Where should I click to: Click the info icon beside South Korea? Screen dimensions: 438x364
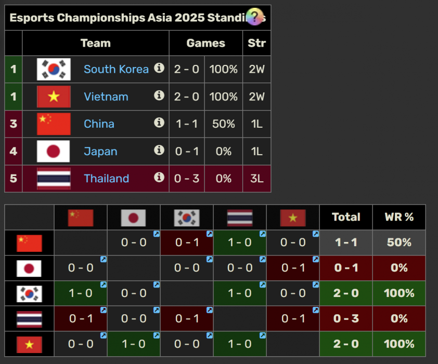coord(159,68)
